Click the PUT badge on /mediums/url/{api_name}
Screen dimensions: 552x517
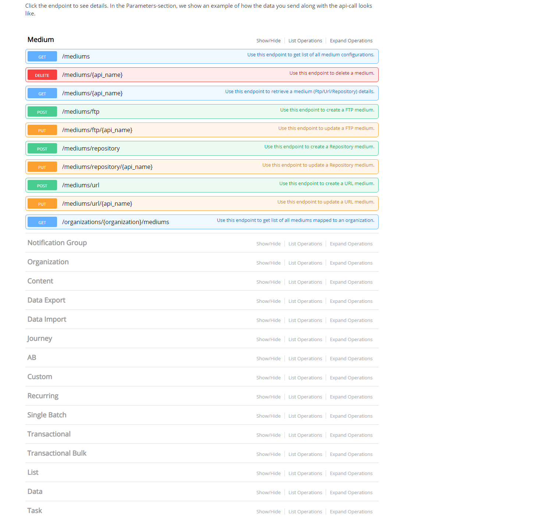click(x=42, y=203)
